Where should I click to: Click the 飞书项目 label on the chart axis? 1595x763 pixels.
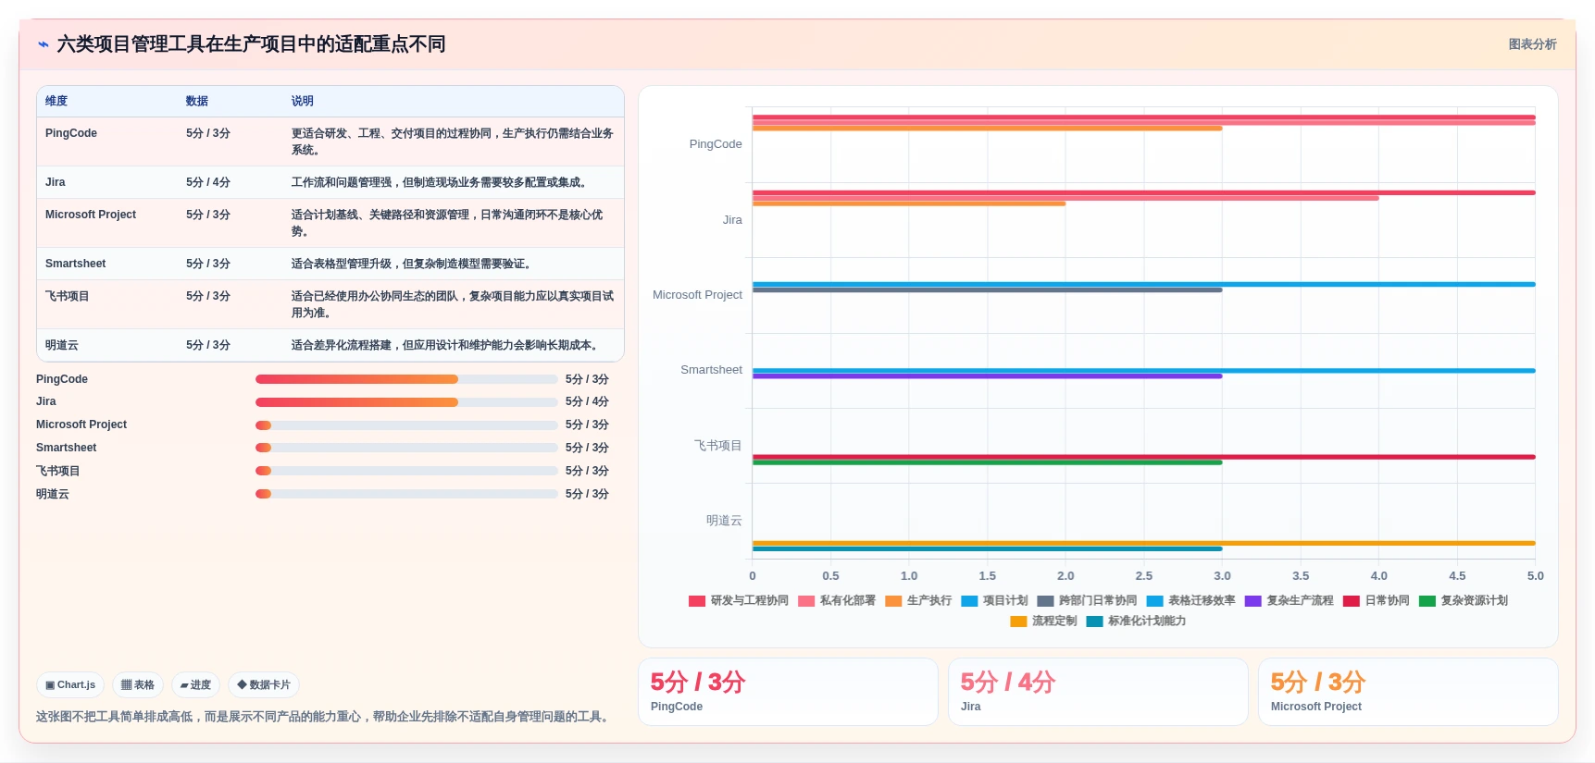pyautogui.click(x=718, y=446)
